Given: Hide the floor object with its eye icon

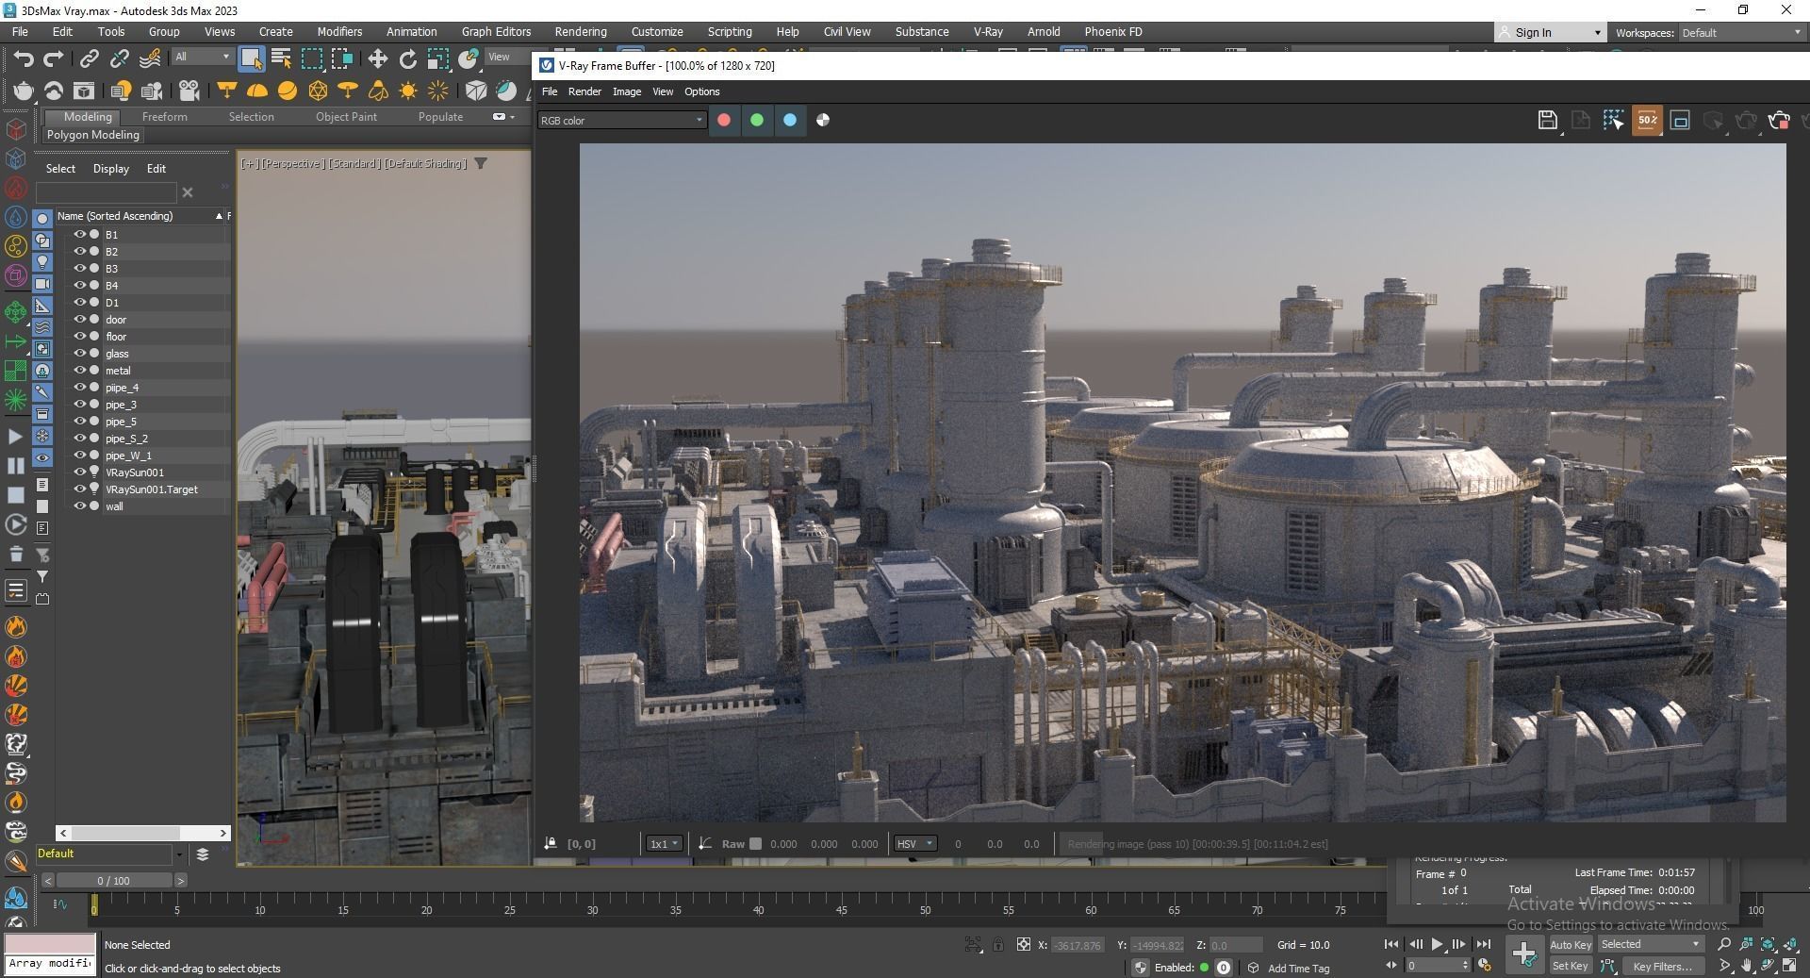Looking at the screenshot, I should 80,337.
